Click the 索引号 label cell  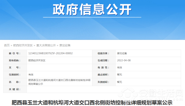(x=15, y=53)
